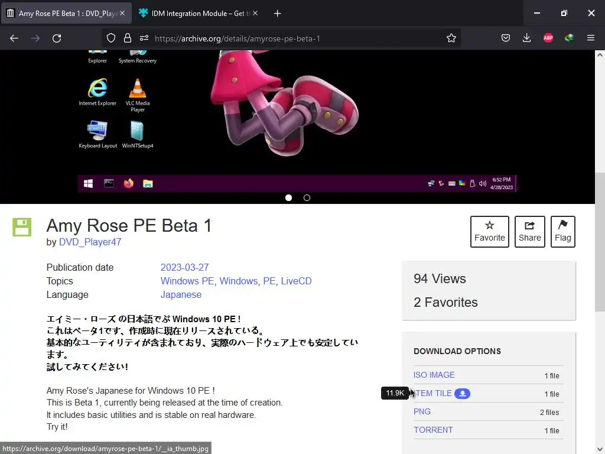
Task: Open Firefox downloads panel
Action: [x=526, y=38]
